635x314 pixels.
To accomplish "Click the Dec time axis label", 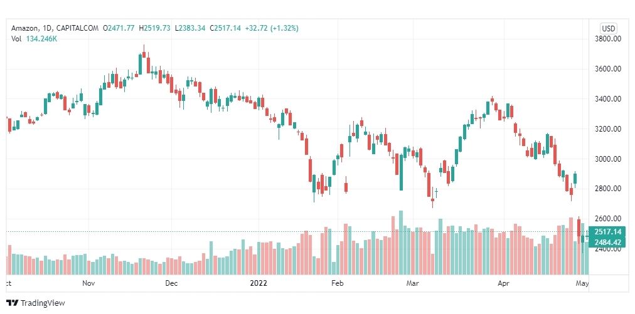I will (x=171, y=283).
